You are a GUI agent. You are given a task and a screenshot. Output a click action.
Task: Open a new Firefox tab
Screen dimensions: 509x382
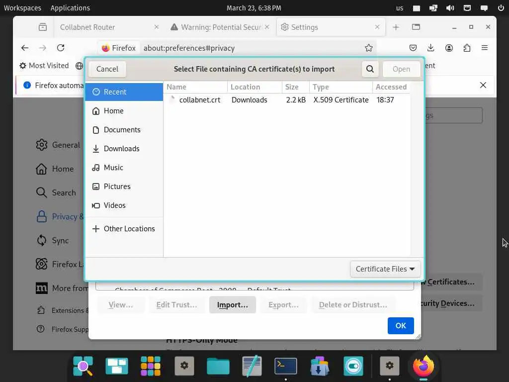coord(396,27)
